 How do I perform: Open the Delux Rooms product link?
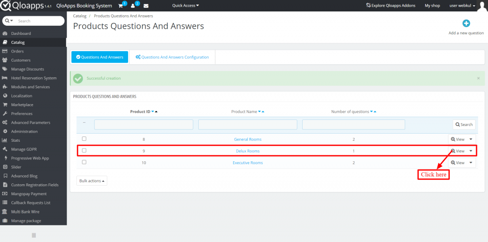(x=248, y=151)
